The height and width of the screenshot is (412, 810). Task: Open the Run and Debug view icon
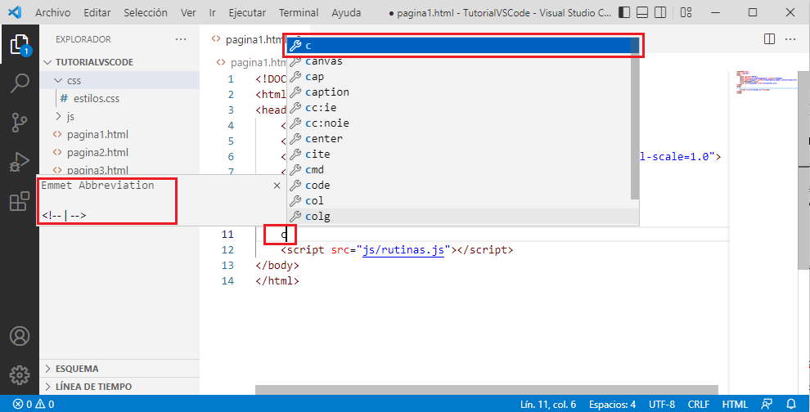(x=20, y=162)
